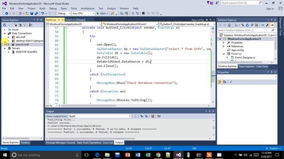Click the Windows Start button
Screen dimensions: 284x159
click(x=5, y=155)
